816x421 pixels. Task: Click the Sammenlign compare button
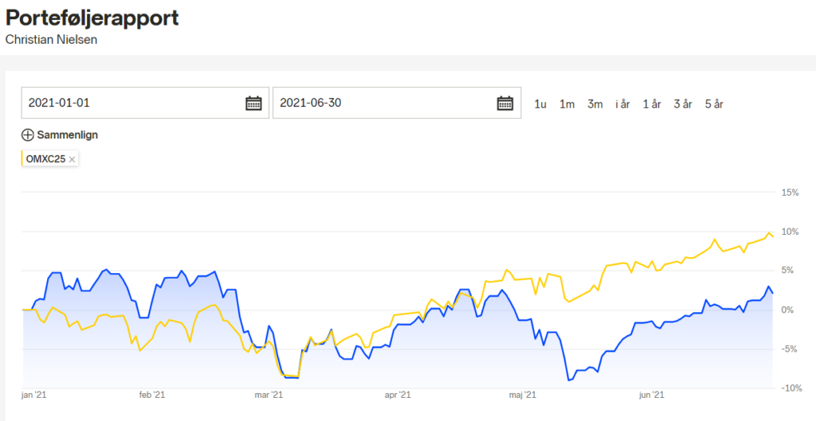(x=59, y=135)
